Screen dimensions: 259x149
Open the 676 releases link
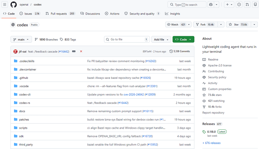click(212, 143)
